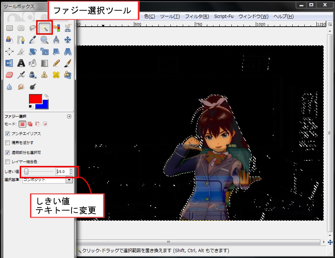This screenshot has width=335, height=258.
Task: Choose the Paintbrush tool
Action: coord(68,63)
